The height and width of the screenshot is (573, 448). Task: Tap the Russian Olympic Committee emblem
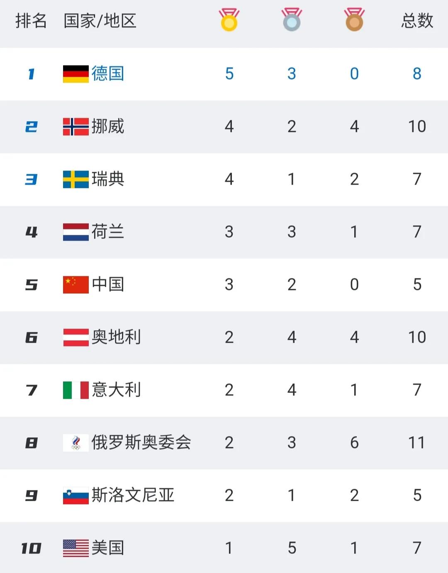pos(76,443)
